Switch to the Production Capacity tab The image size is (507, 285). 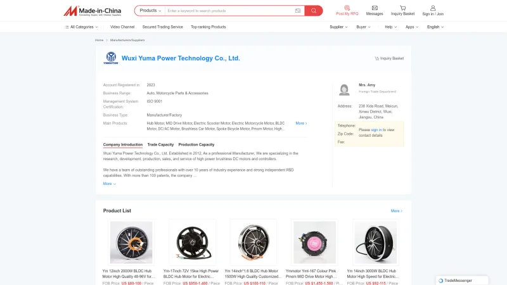click(x=196, y=145)
